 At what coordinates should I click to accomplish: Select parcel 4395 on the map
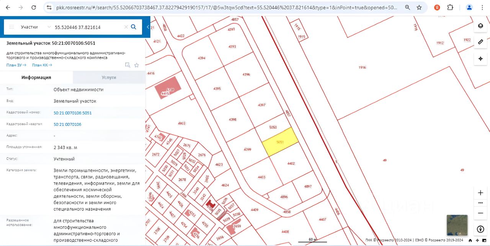(217, 88)
